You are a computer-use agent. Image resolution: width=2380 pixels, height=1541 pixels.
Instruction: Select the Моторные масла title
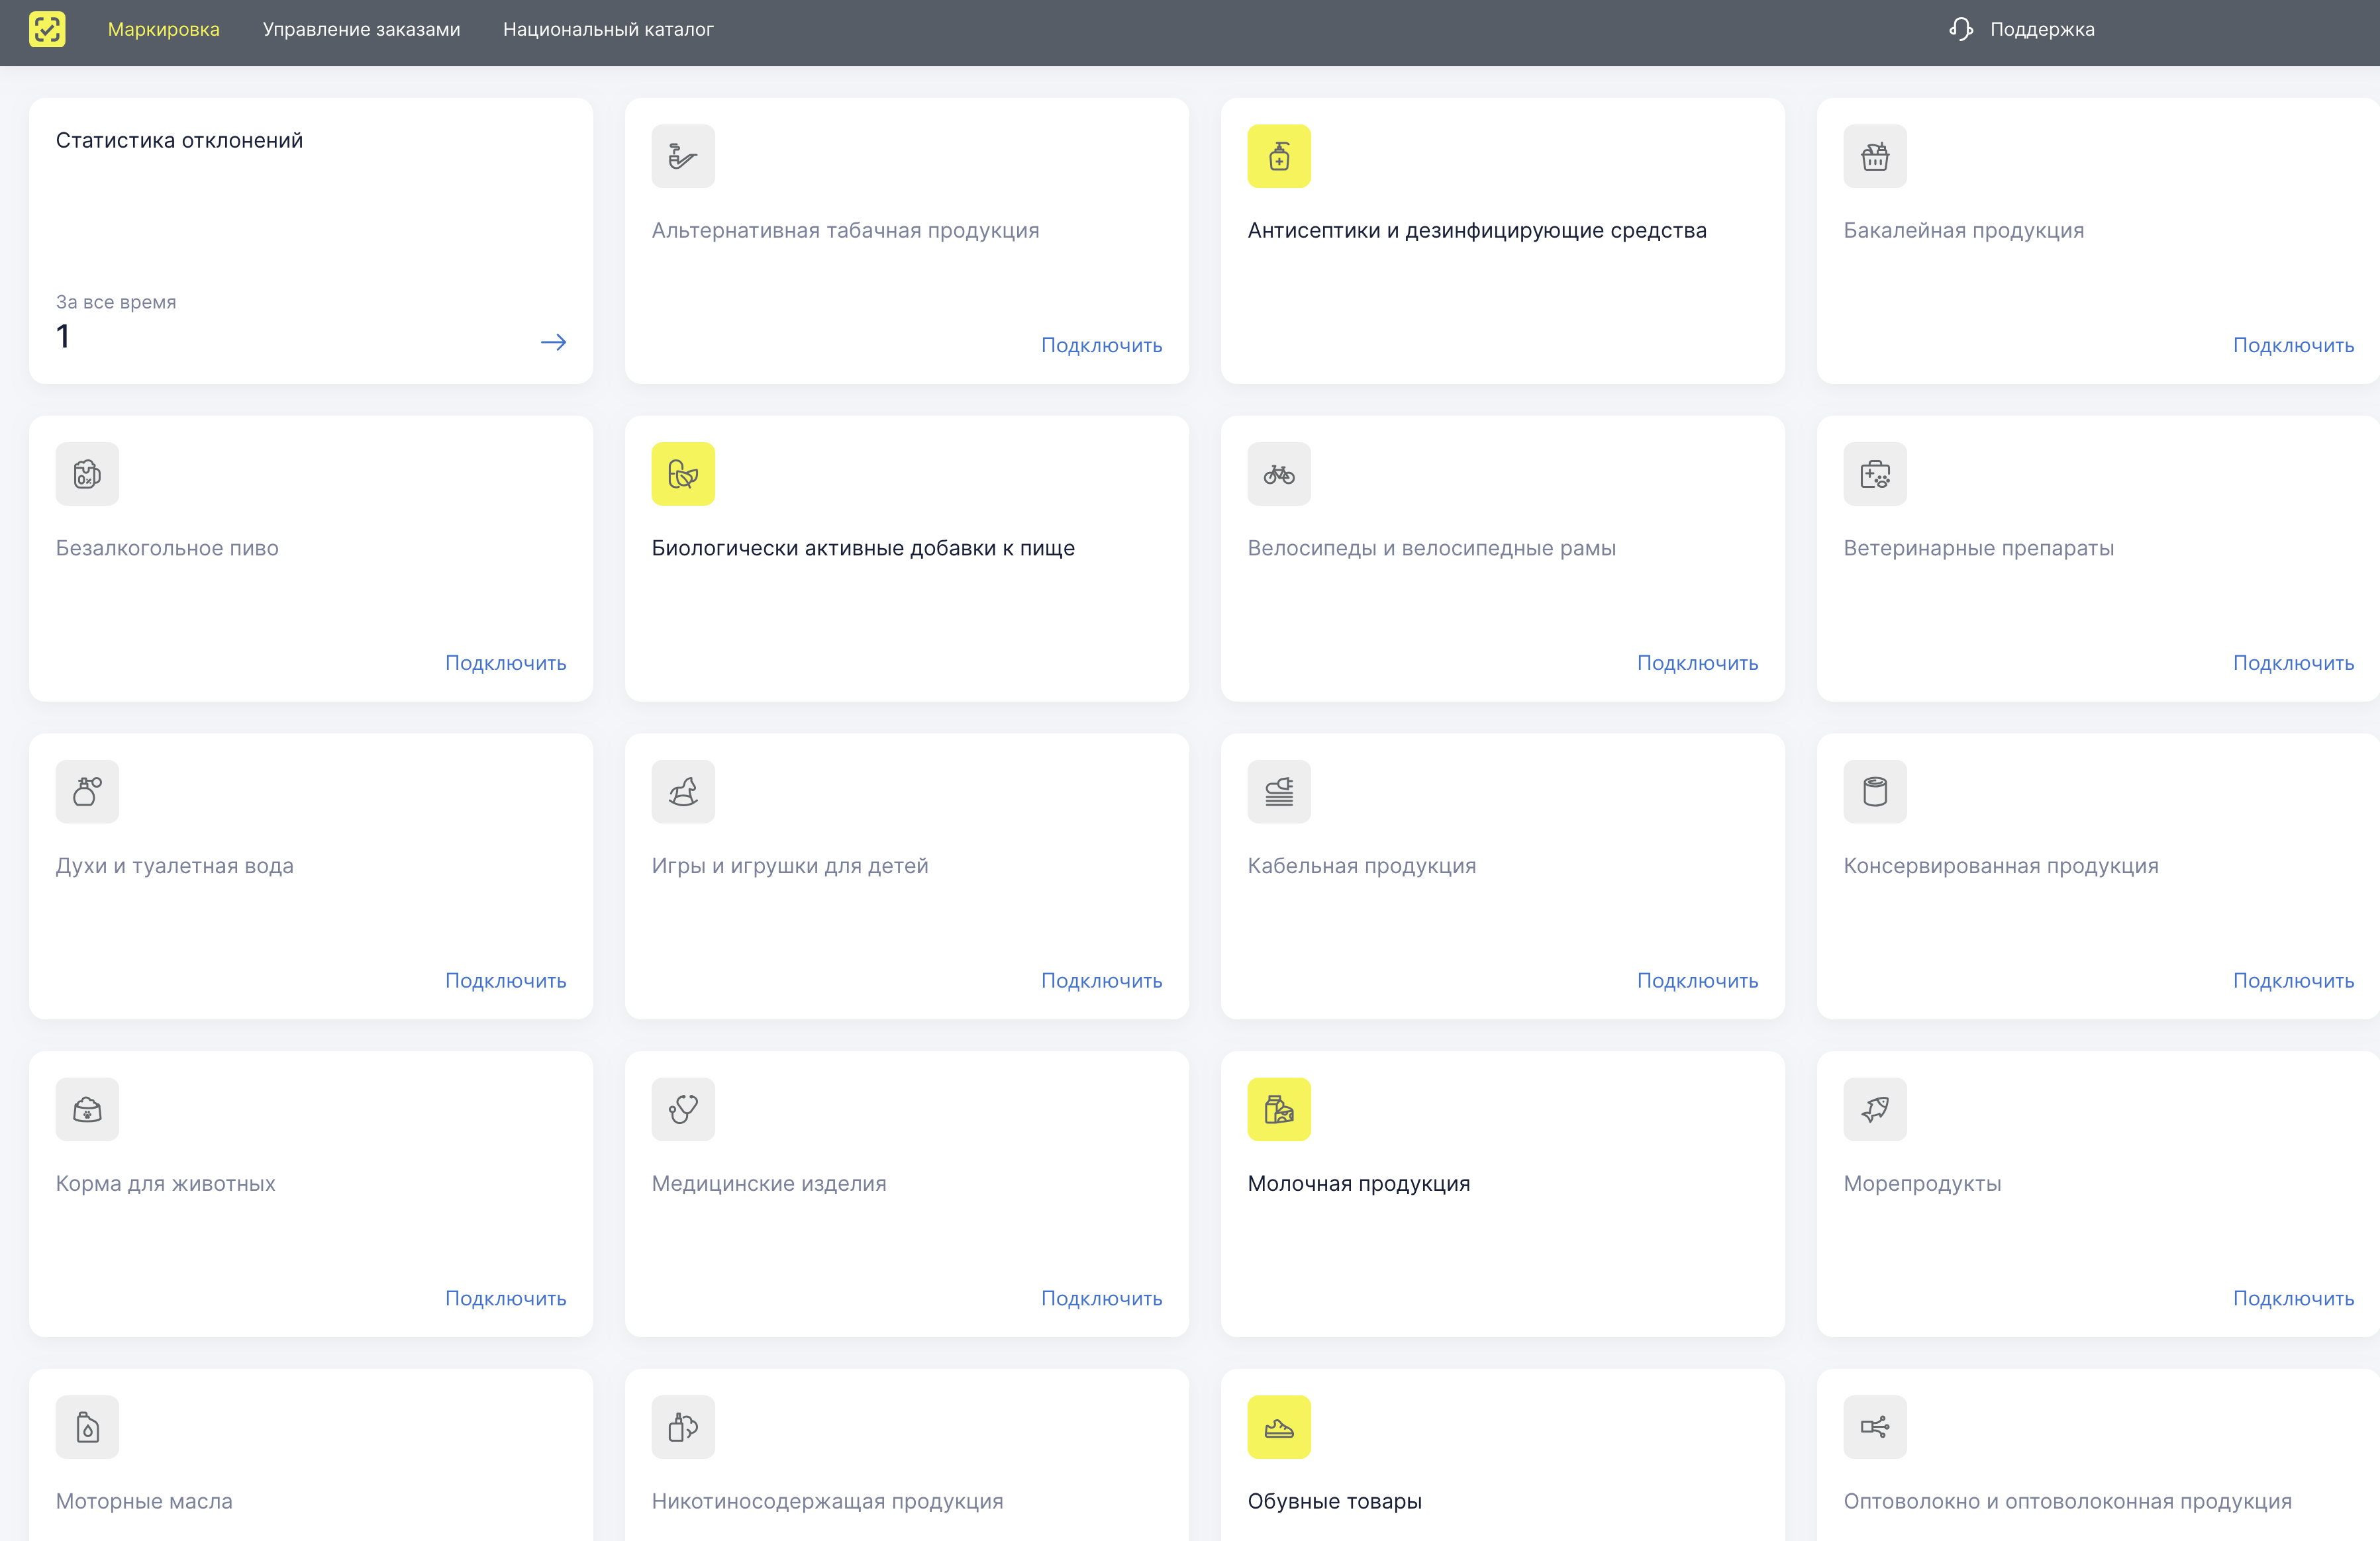pyautogui.click(x=144, y=1502)
